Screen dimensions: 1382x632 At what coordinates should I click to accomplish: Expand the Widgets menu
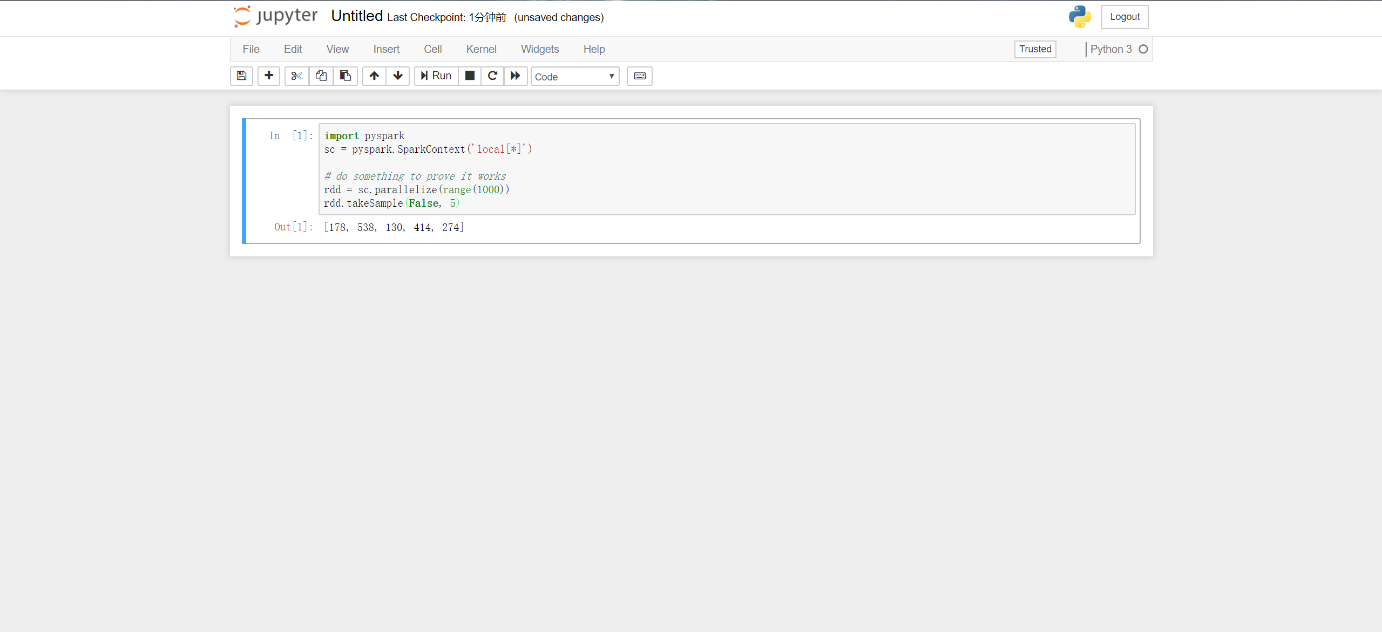(x=540, y=49)
